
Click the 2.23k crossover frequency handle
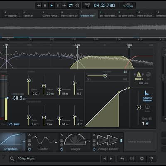click(x=77, y=47)
